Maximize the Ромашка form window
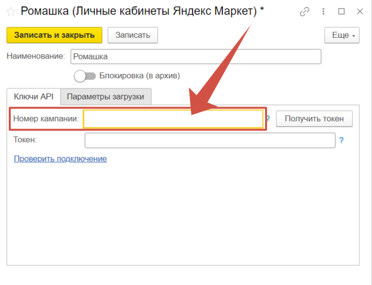Image resolution: width=372 pixels, height=285 pixels. 341,12
